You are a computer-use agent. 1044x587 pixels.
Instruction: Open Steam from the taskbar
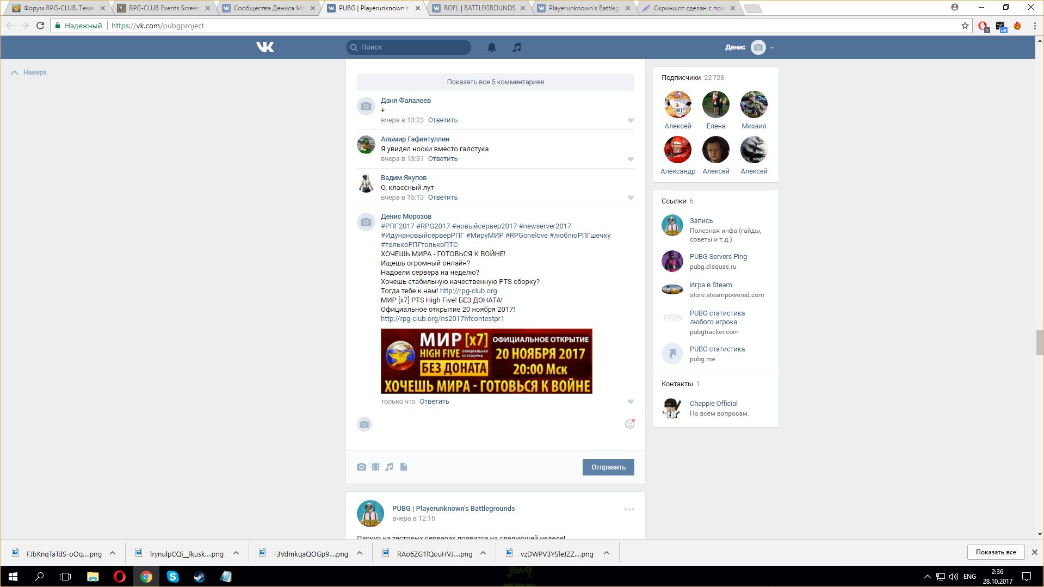[199, 577]
